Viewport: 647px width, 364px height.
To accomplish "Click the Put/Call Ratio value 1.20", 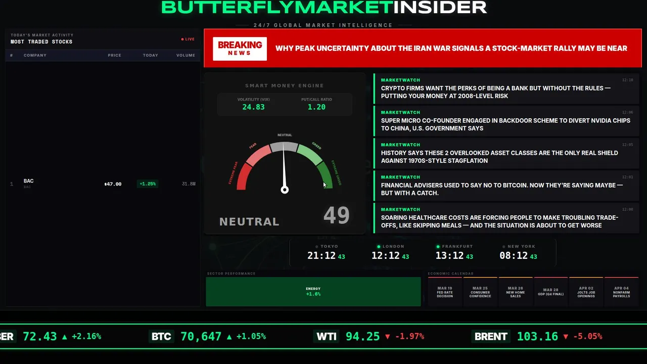I will (x=316, y=107).
